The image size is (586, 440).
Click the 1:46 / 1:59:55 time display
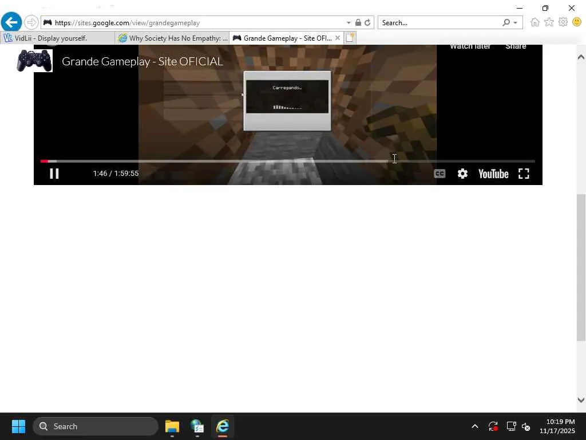pos(116,173)
